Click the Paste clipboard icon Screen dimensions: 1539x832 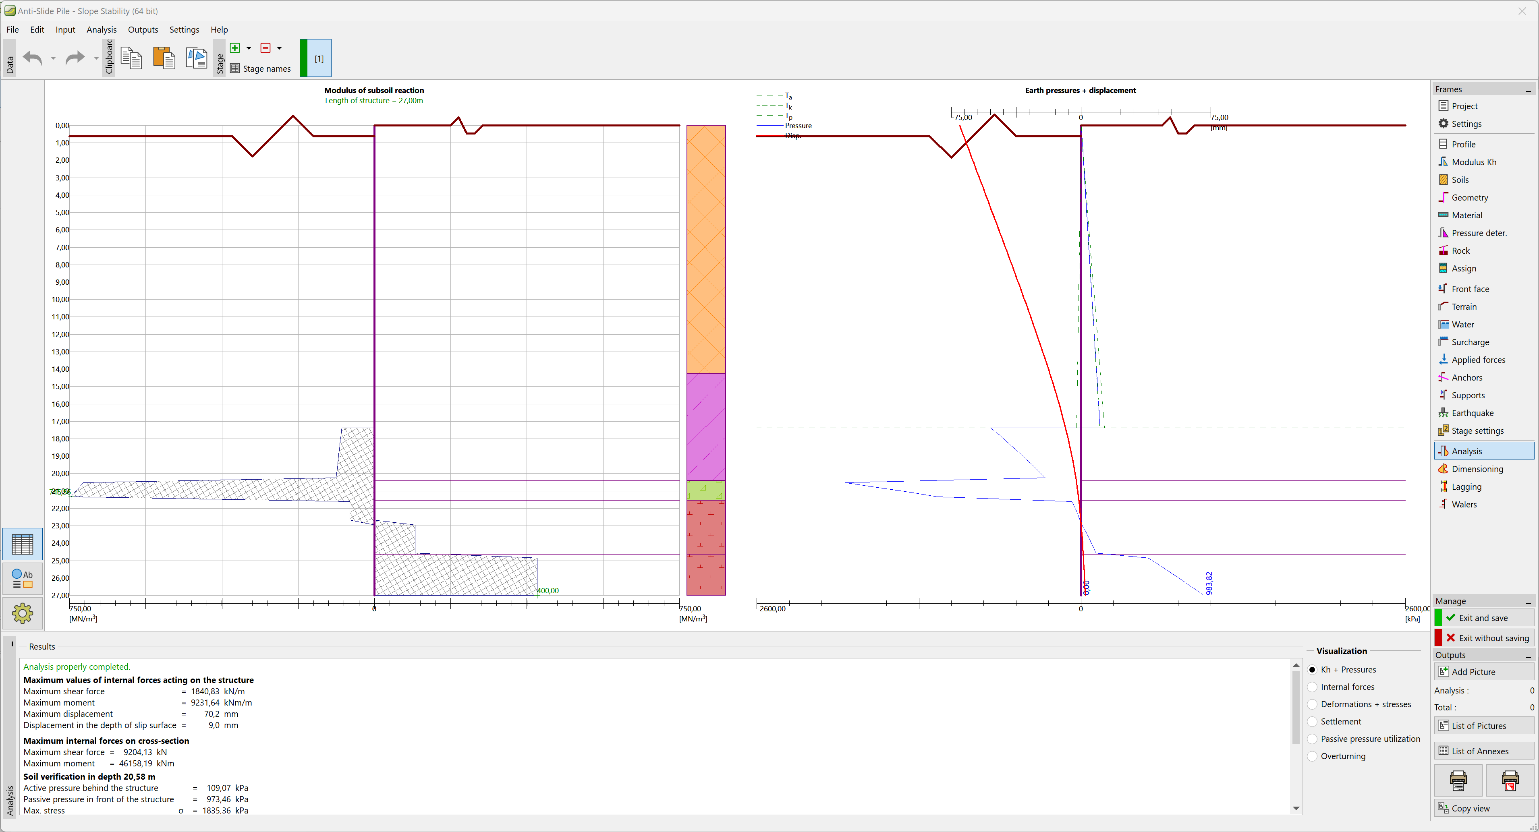tap(164, 58)
